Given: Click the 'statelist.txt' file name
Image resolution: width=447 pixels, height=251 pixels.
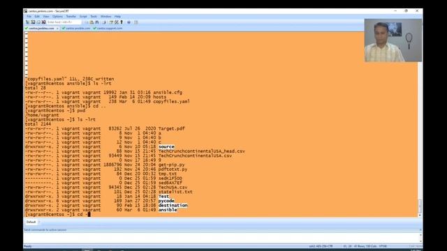Looking at the screenshot, I should [x=175, y=192].
